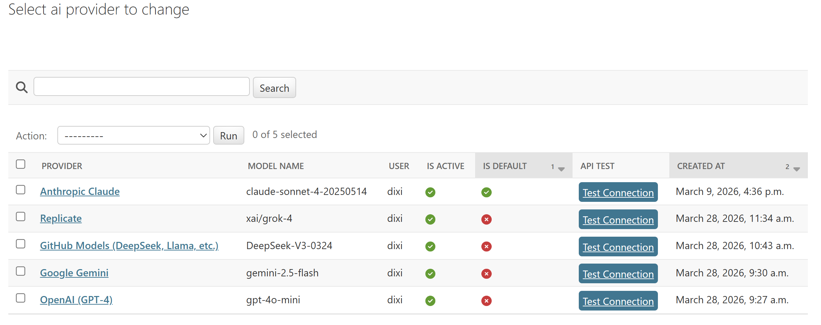Sort by IS DEFAULT column header

(x=505, y=166)
